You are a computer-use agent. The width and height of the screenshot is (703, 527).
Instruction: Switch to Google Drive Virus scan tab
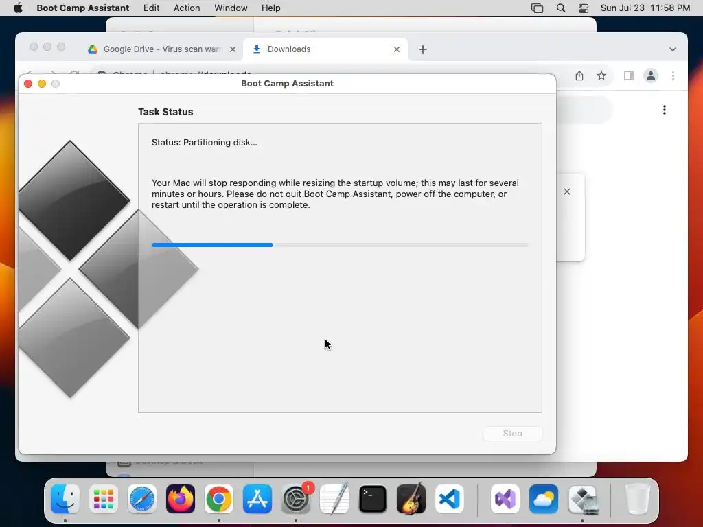coord(161,49)
